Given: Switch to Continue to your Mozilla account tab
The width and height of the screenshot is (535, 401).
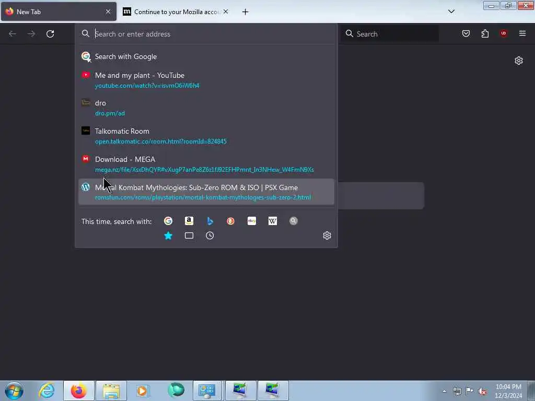Looking at the screenshot, I should [x=176, y=11].
